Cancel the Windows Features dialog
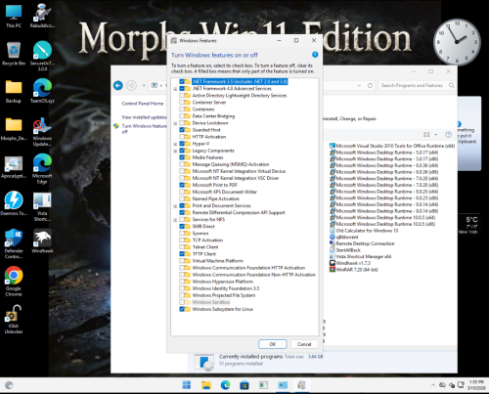 click(304, 344)
